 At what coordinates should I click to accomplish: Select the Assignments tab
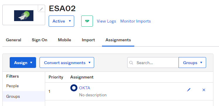coord(118,40)
